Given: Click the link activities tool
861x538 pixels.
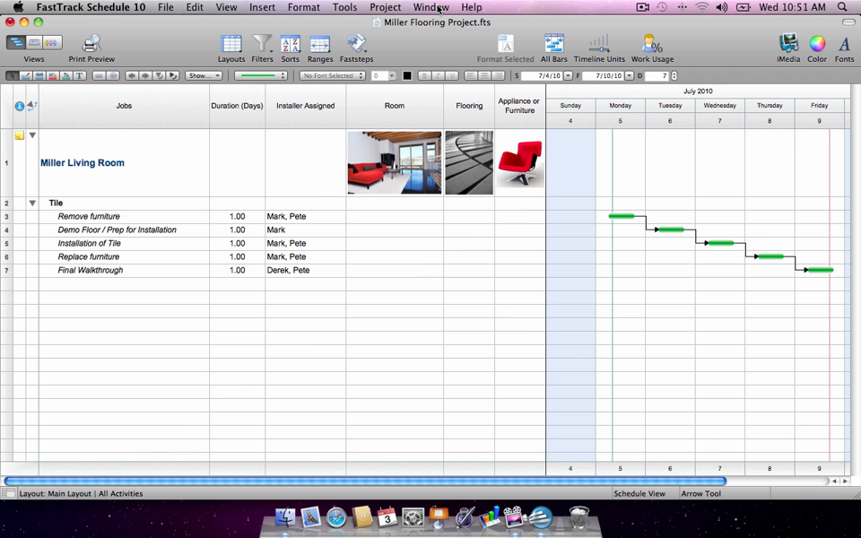Looking at the screenshot, I should (99, 75).
